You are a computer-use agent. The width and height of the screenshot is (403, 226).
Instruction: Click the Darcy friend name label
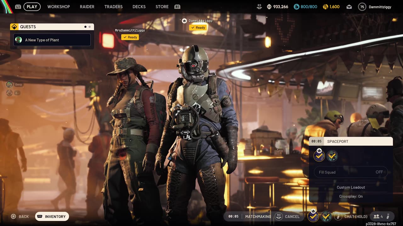click(19, 85)
